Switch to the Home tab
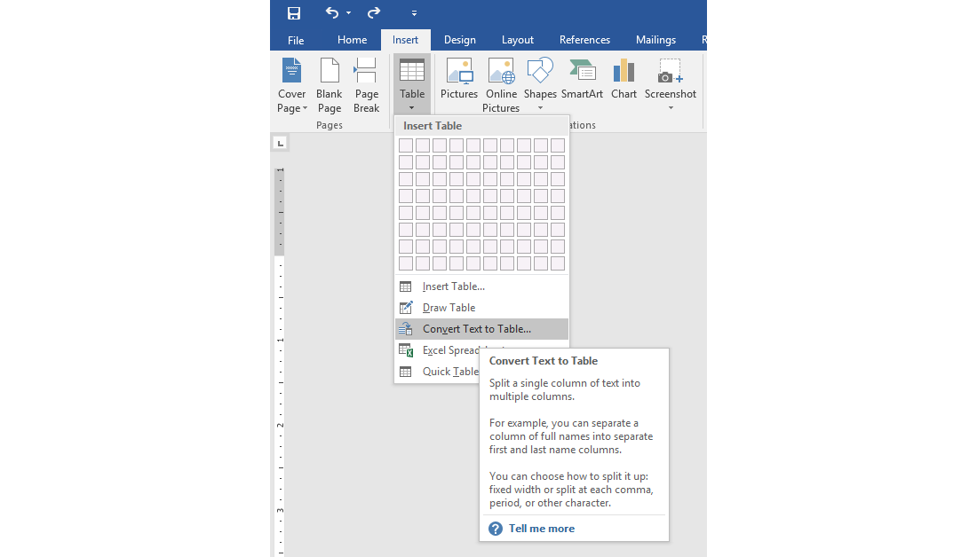 352,40
